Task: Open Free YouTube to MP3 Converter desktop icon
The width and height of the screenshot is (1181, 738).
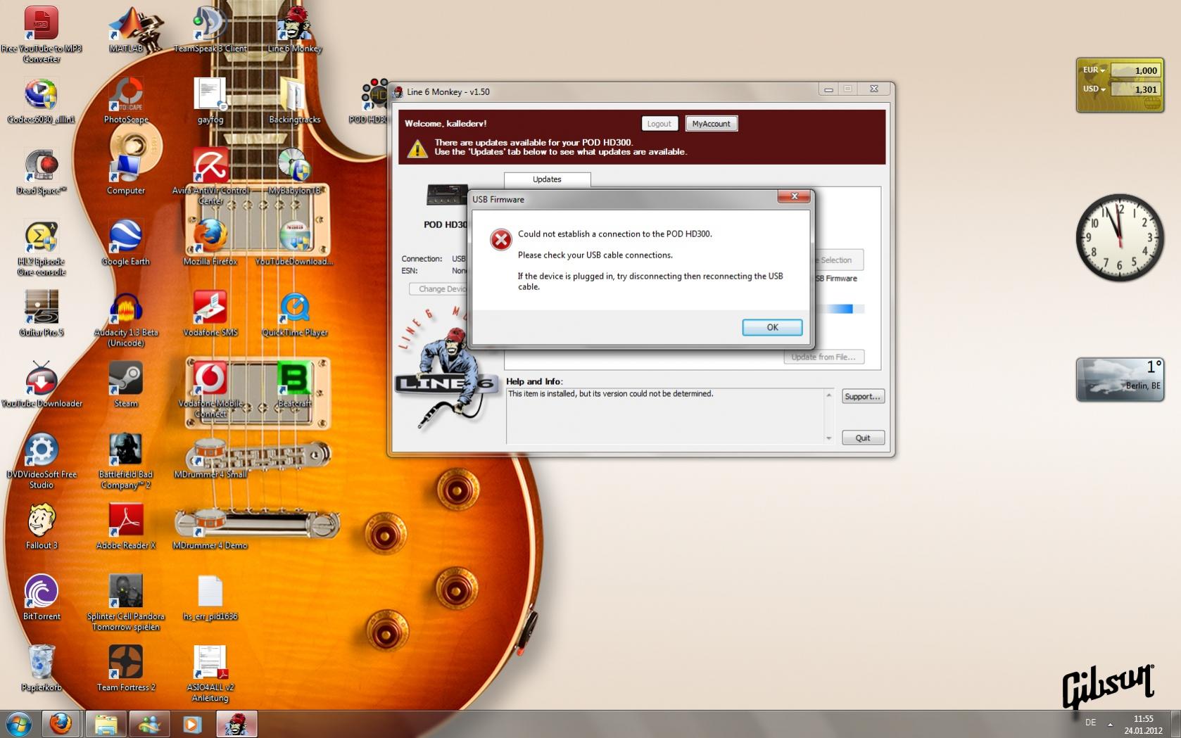Action: pyautogui.click(x=41, y=34)
